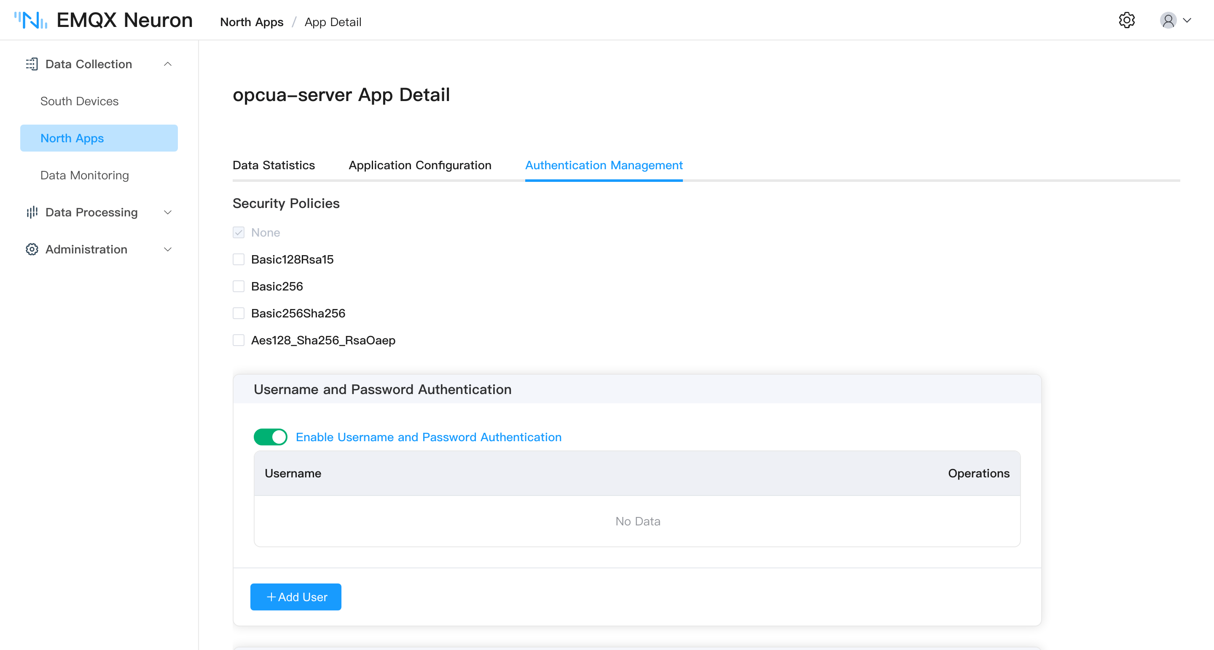1214x650 pixels.
Task: Click the Add User button
Action: (296, 597)
